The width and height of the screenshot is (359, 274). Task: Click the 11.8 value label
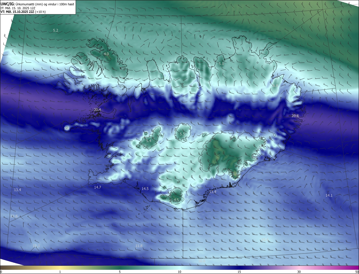tap(139, 246)
